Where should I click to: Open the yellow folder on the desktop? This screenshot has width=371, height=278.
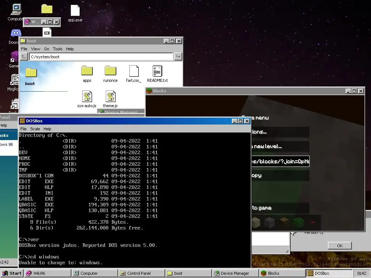point(47,9)
